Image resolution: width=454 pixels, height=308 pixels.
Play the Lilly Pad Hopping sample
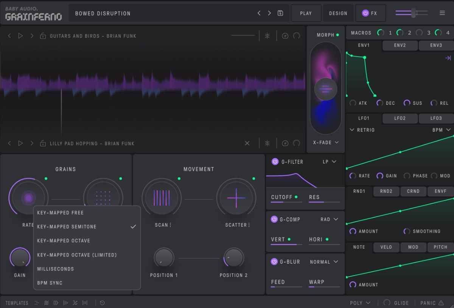coord(20,143)
